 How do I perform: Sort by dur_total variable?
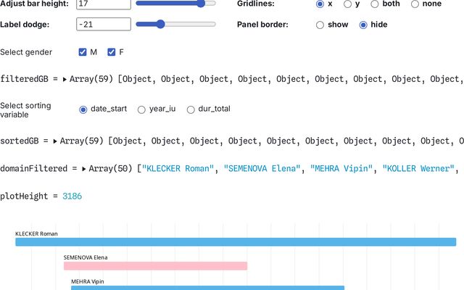[x=191, y=109]
